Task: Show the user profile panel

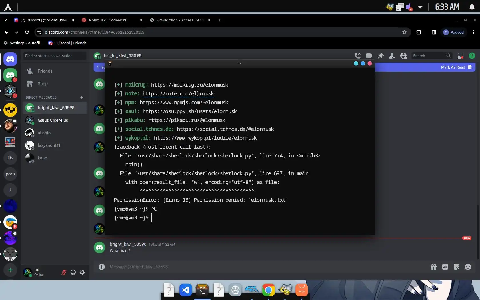Action: [403, 56]
